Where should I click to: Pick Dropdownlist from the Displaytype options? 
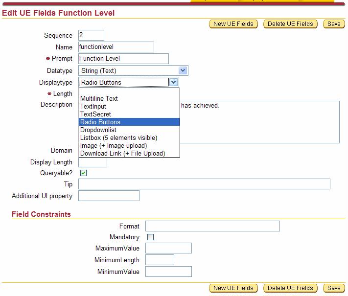[x=98, y=130]
